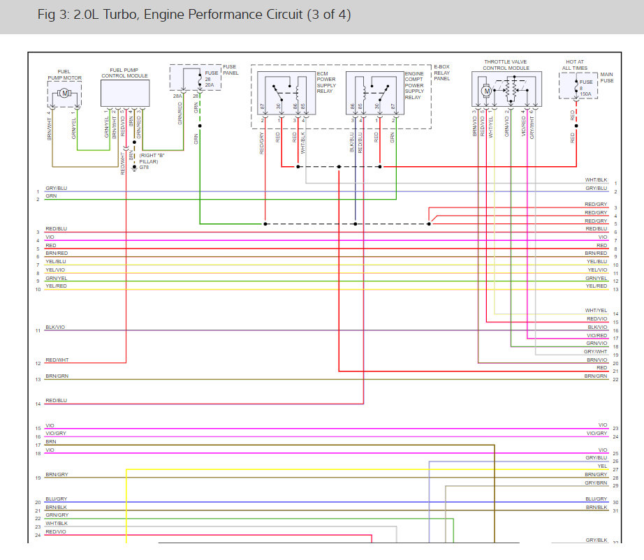Screen dimensions: 644x560
Task: Click the BLK/VIO label at left connector 11
Action: pos(55,327)
